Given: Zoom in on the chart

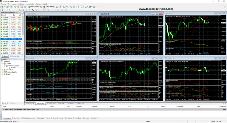Looking at the screenshot, I should point(67,7).
